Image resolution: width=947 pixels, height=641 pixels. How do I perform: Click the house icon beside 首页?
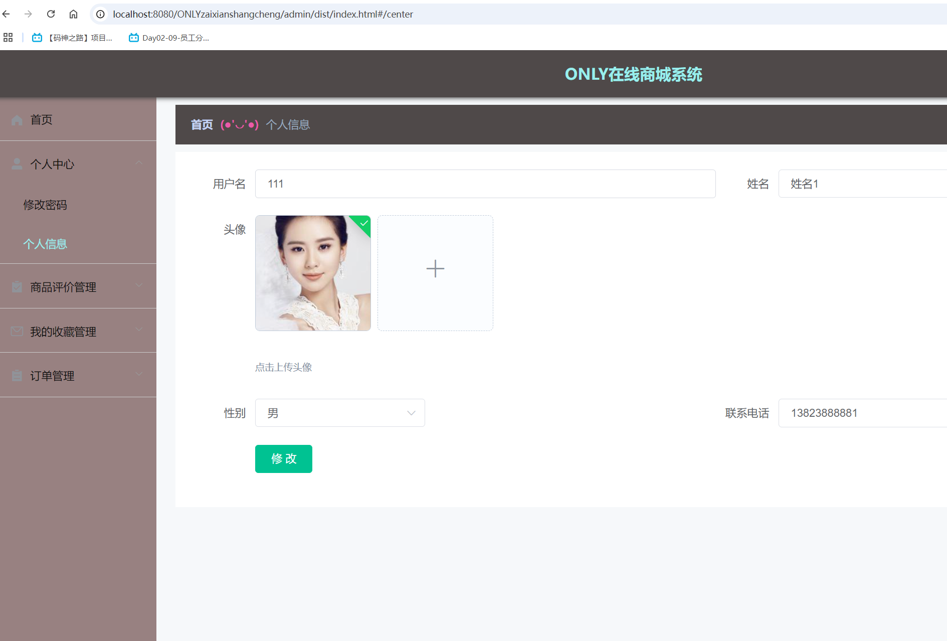point(17,120)
